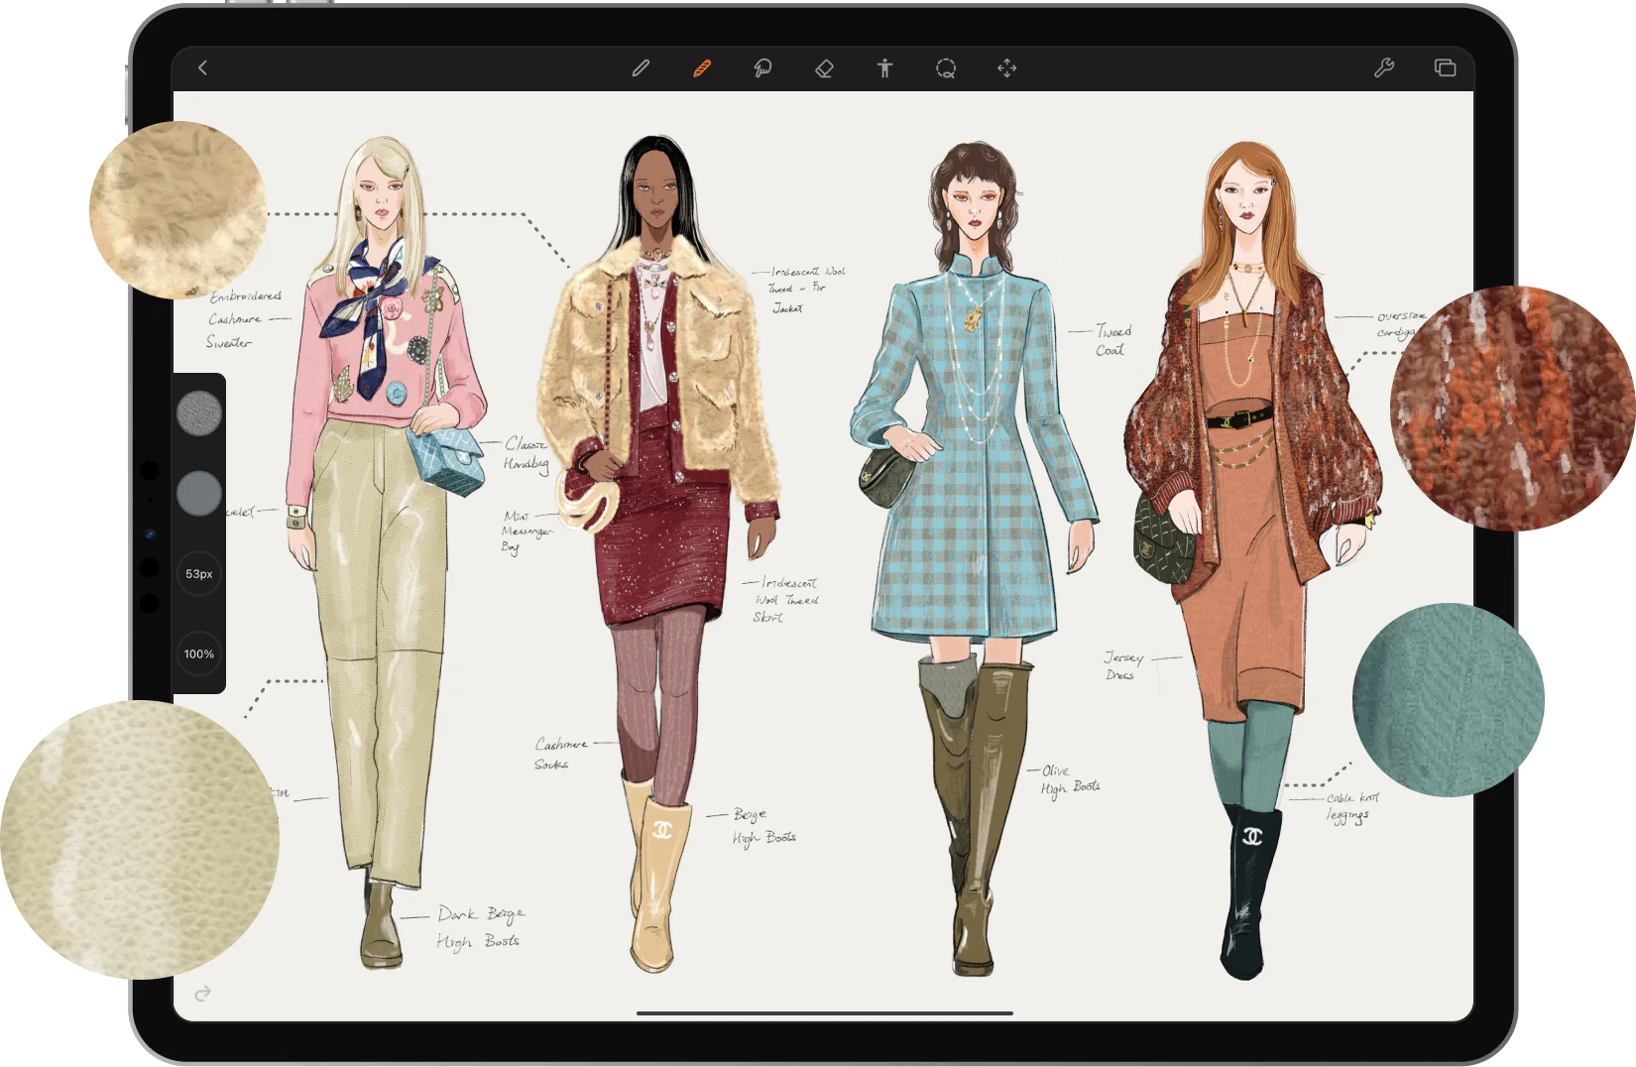Image resolution: width=1636 pixels, height=1067 pixels.
Task: Tap the teal fabric texture sample circle
Action: click(x=1449, y=700)
